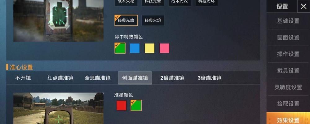Select the 经典光效 hit effect option
The height and width of the screenshot is (124, 310).
click(126, 20)
